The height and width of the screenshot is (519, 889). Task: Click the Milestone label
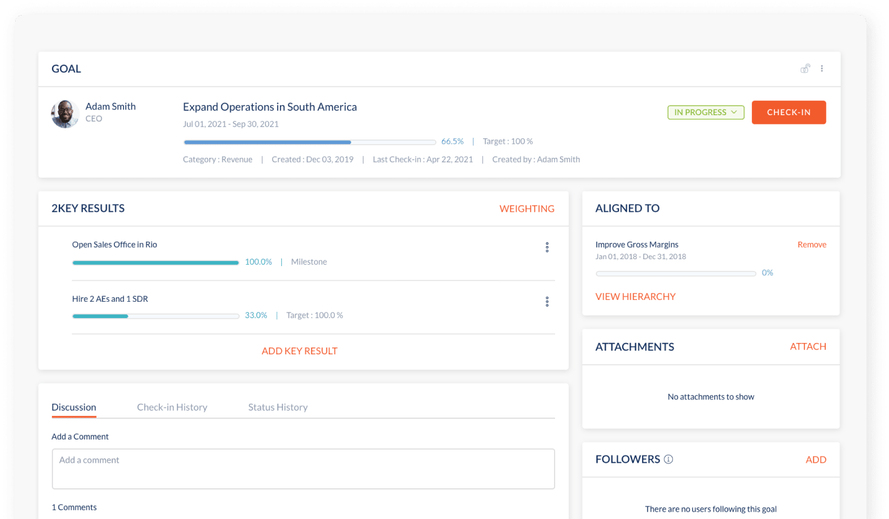(309, 262)
